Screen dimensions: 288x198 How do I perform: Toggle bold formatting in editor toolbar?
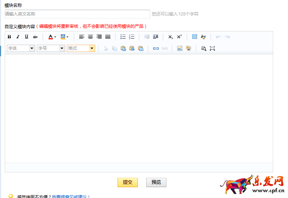(x=9, y=37)
